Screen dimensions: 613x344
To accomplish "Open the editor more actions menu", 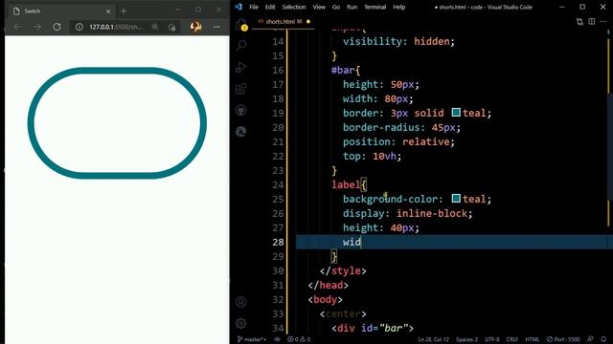I will tap(604, 21).
